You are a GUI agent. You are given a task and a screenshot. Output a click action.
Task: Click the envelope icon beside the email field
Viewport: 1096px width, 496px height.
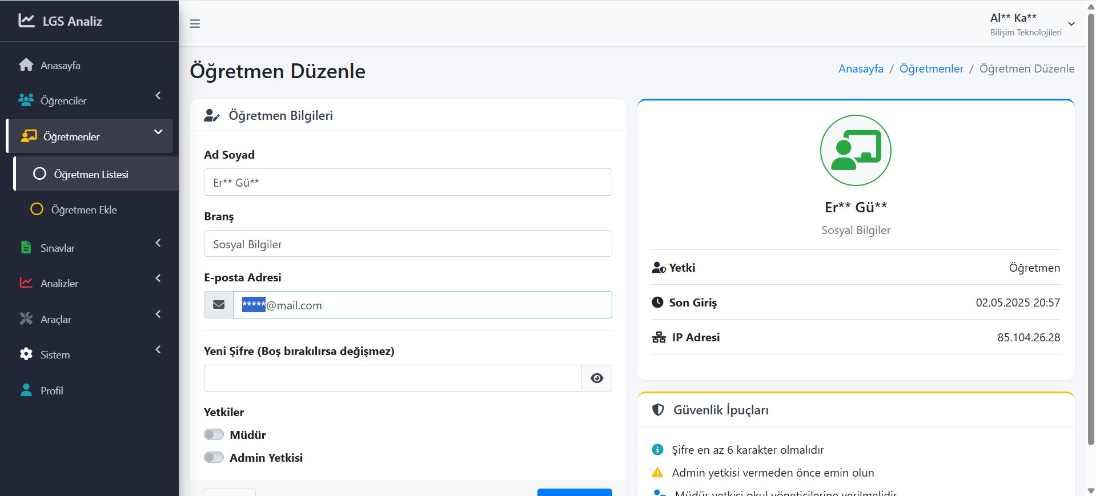click(x=219, y=305)
